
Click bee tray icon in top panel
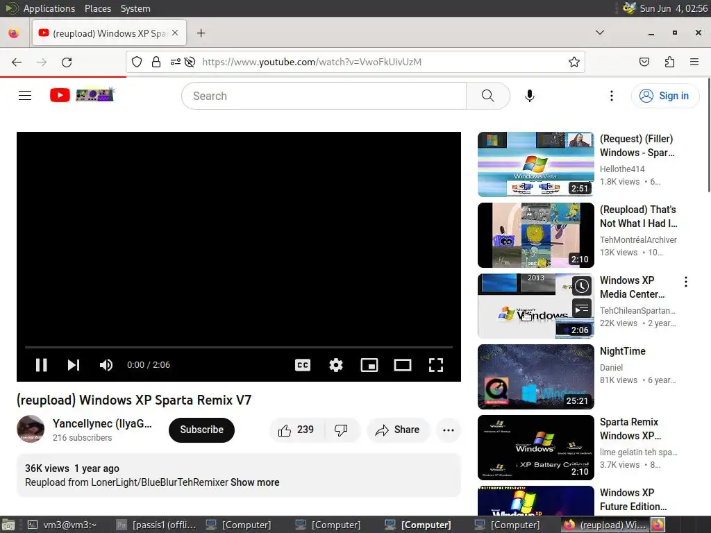pos(629,8)
